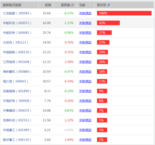The height and width of the screenshot is (145, 155).
Task: Open stock 江苏国信 (002608)
Action: 17,62
